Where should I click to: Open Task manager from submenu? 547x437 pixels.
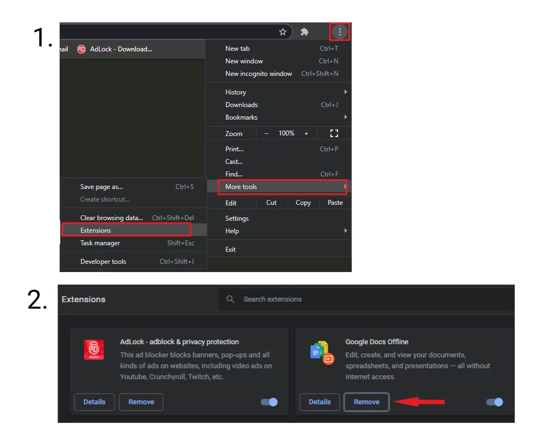133,243
